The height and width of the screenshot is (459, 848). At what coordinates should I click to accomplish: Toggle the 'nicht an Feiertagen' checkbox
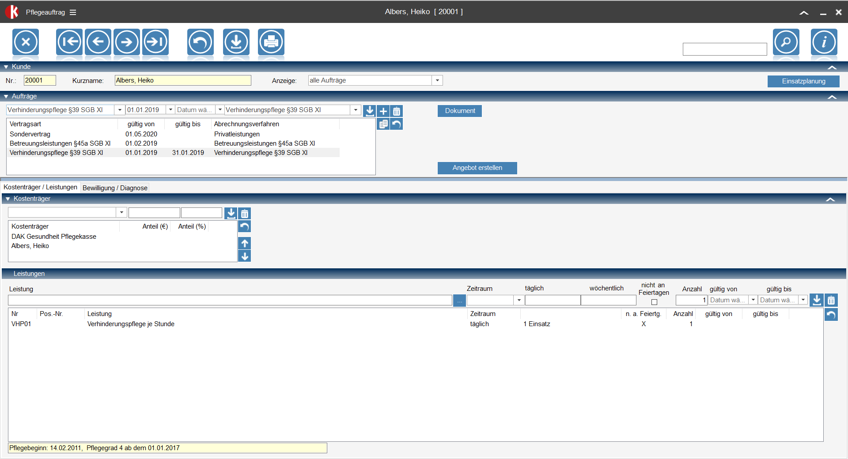click(x=654, y=302)
